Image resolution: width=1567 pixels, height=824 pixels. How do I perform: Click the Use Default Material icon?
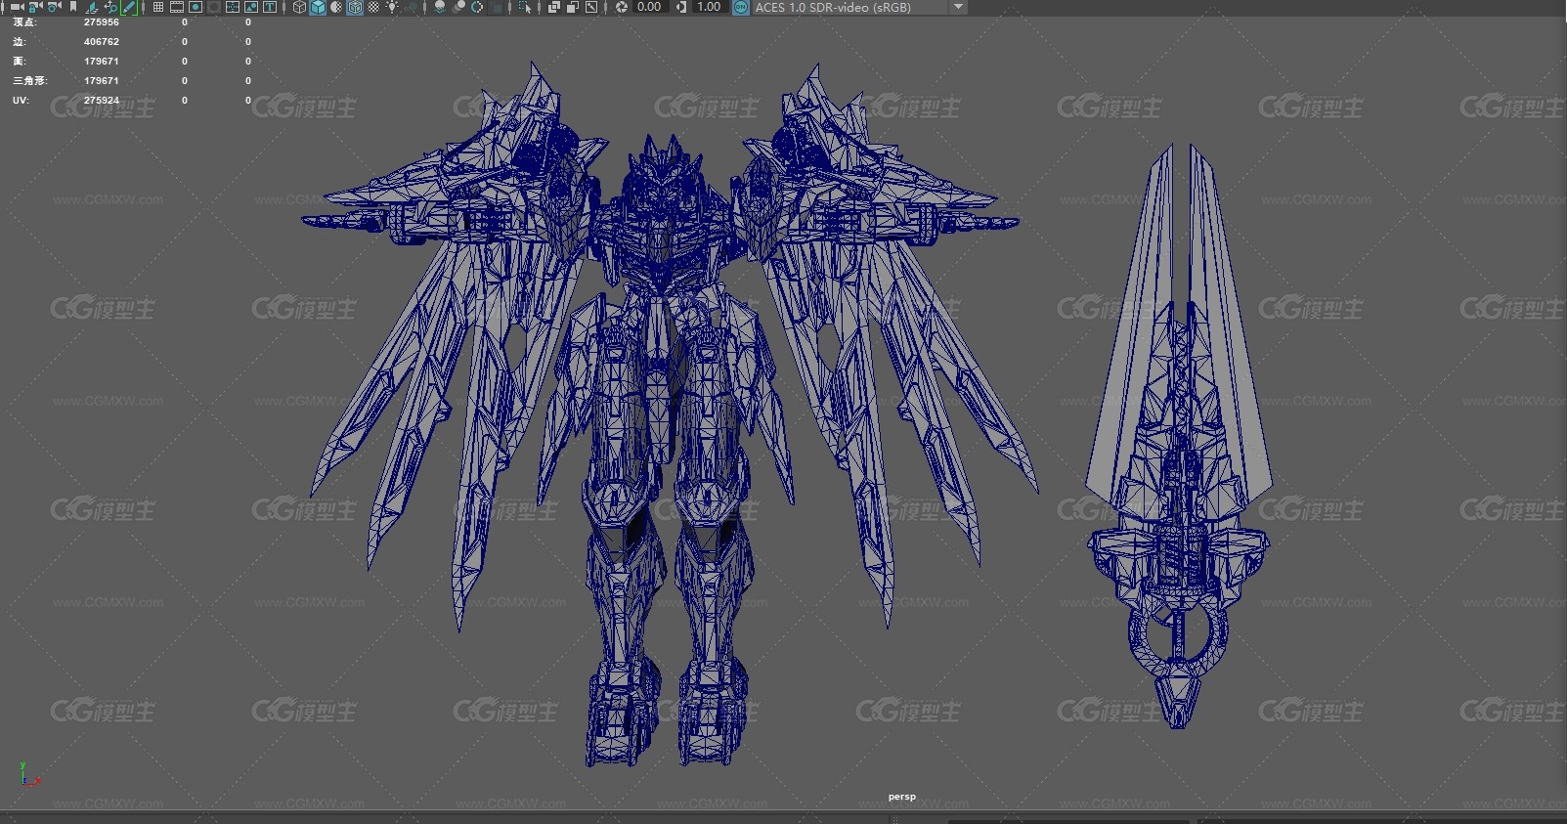(337, 7)
